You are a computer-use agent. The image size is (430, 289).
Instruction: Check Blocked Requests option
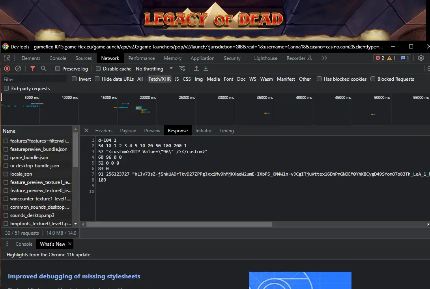coord(373,79)
